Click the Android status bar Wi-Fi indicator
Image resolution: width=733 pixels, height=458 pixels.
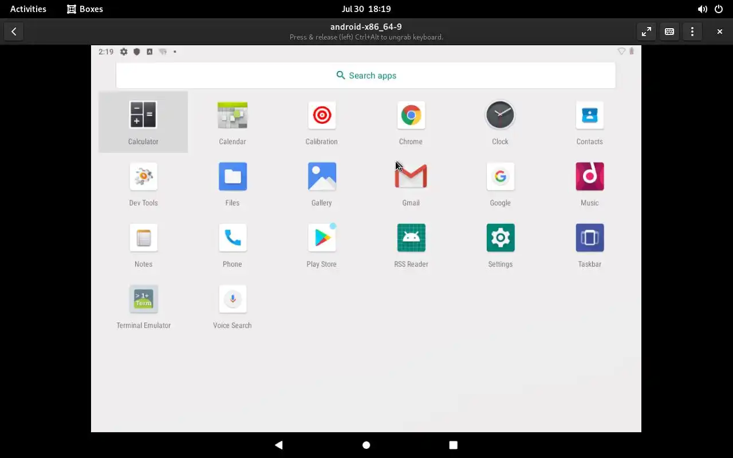click(621, 52)
